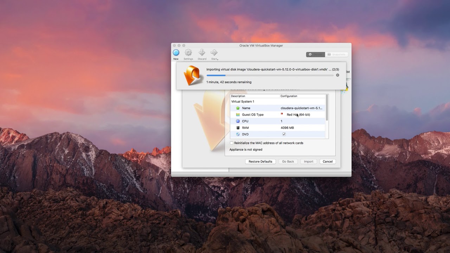
Task: Click 'Appliance is not signed' text
Action: (x=246, y=150)
